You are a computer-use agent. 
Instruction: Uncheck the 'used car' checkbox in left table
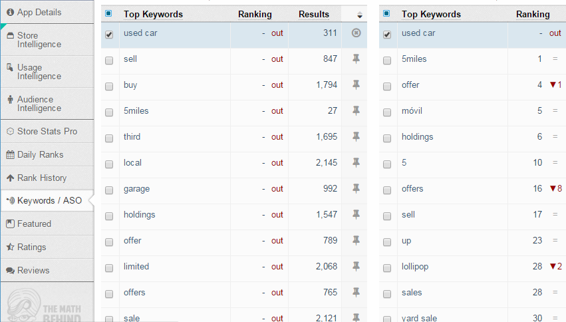[x=109, y=35]
